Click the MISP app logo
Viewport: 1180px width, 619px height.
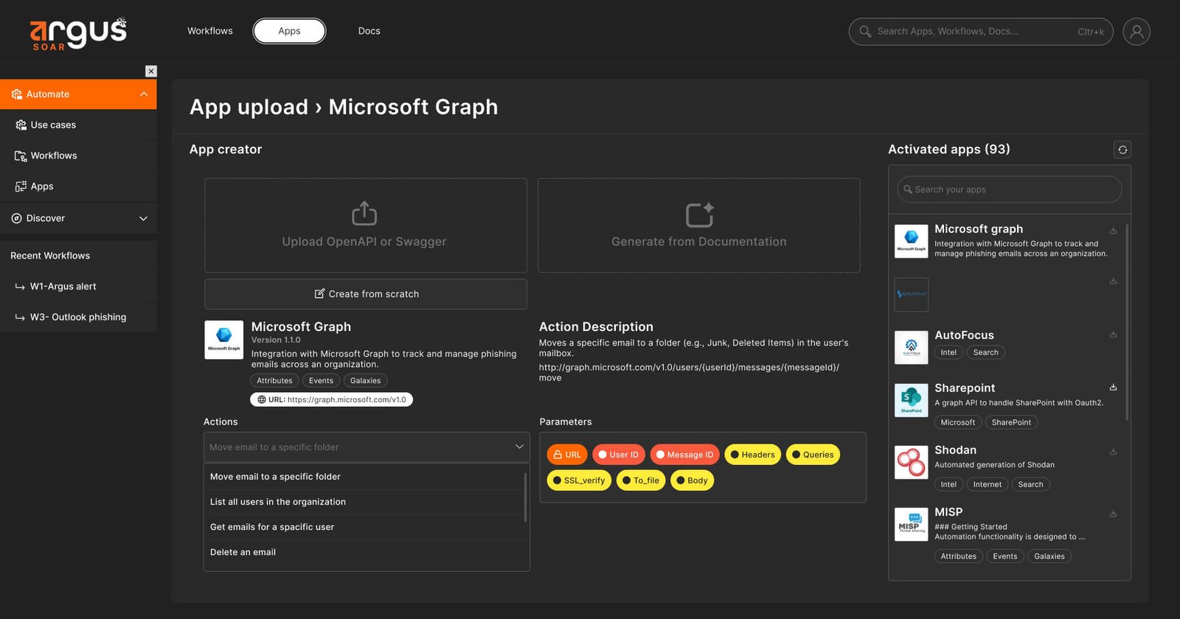point(912,524)
